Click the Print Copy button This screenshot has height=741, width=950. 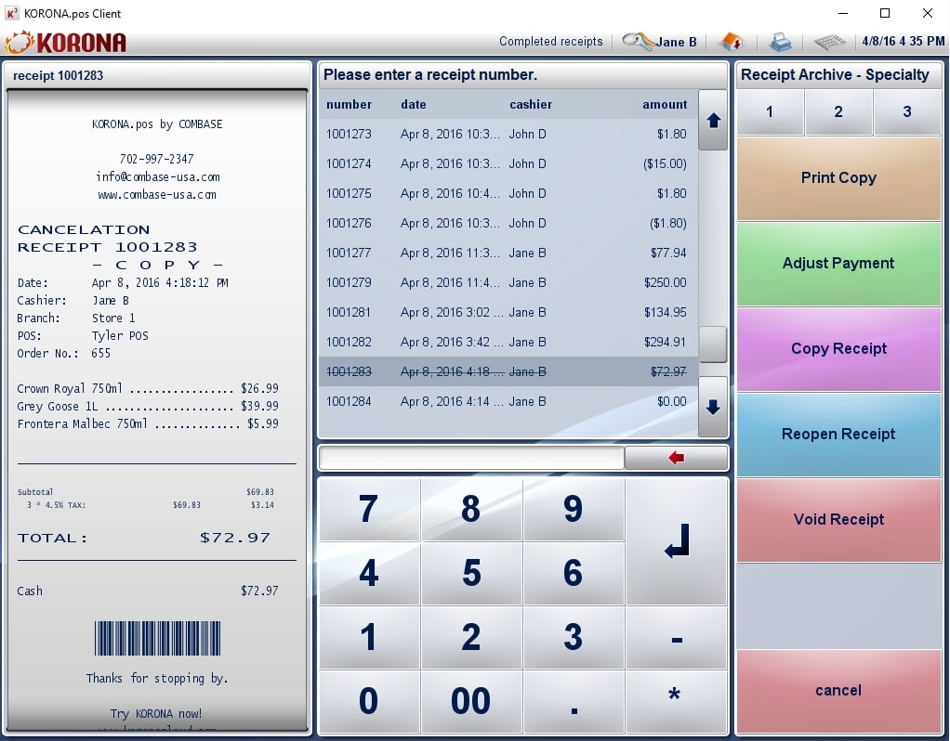[x=838, y=178]
